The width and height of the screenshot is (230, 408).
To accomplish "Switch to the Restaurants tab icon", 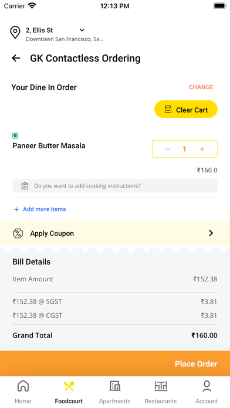I will pos(161,386).
